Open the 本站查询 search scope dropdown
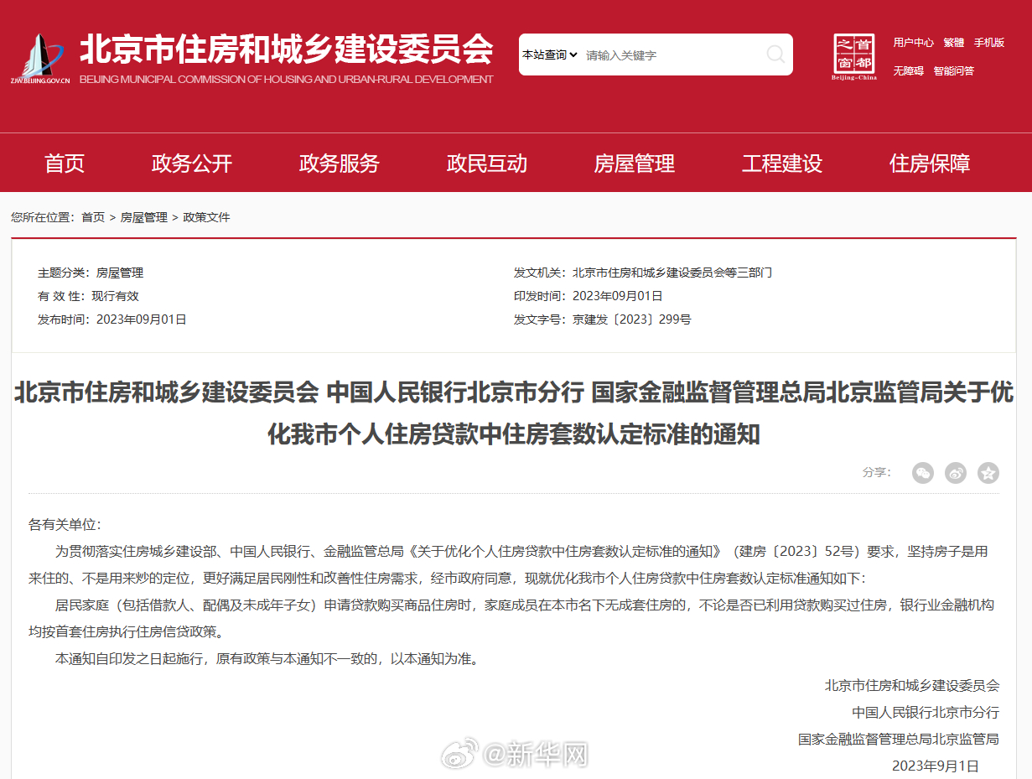This screenshot has height=779, width=1032. 550,55
